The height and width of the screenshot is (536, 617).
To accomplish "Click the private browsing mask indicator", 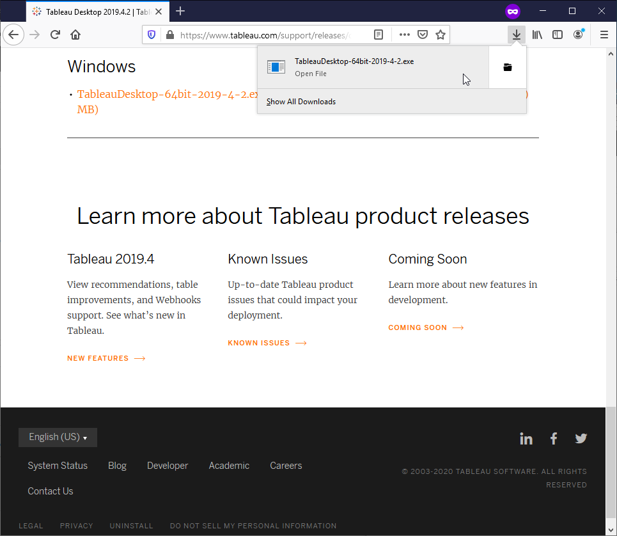I will [513, 12].
